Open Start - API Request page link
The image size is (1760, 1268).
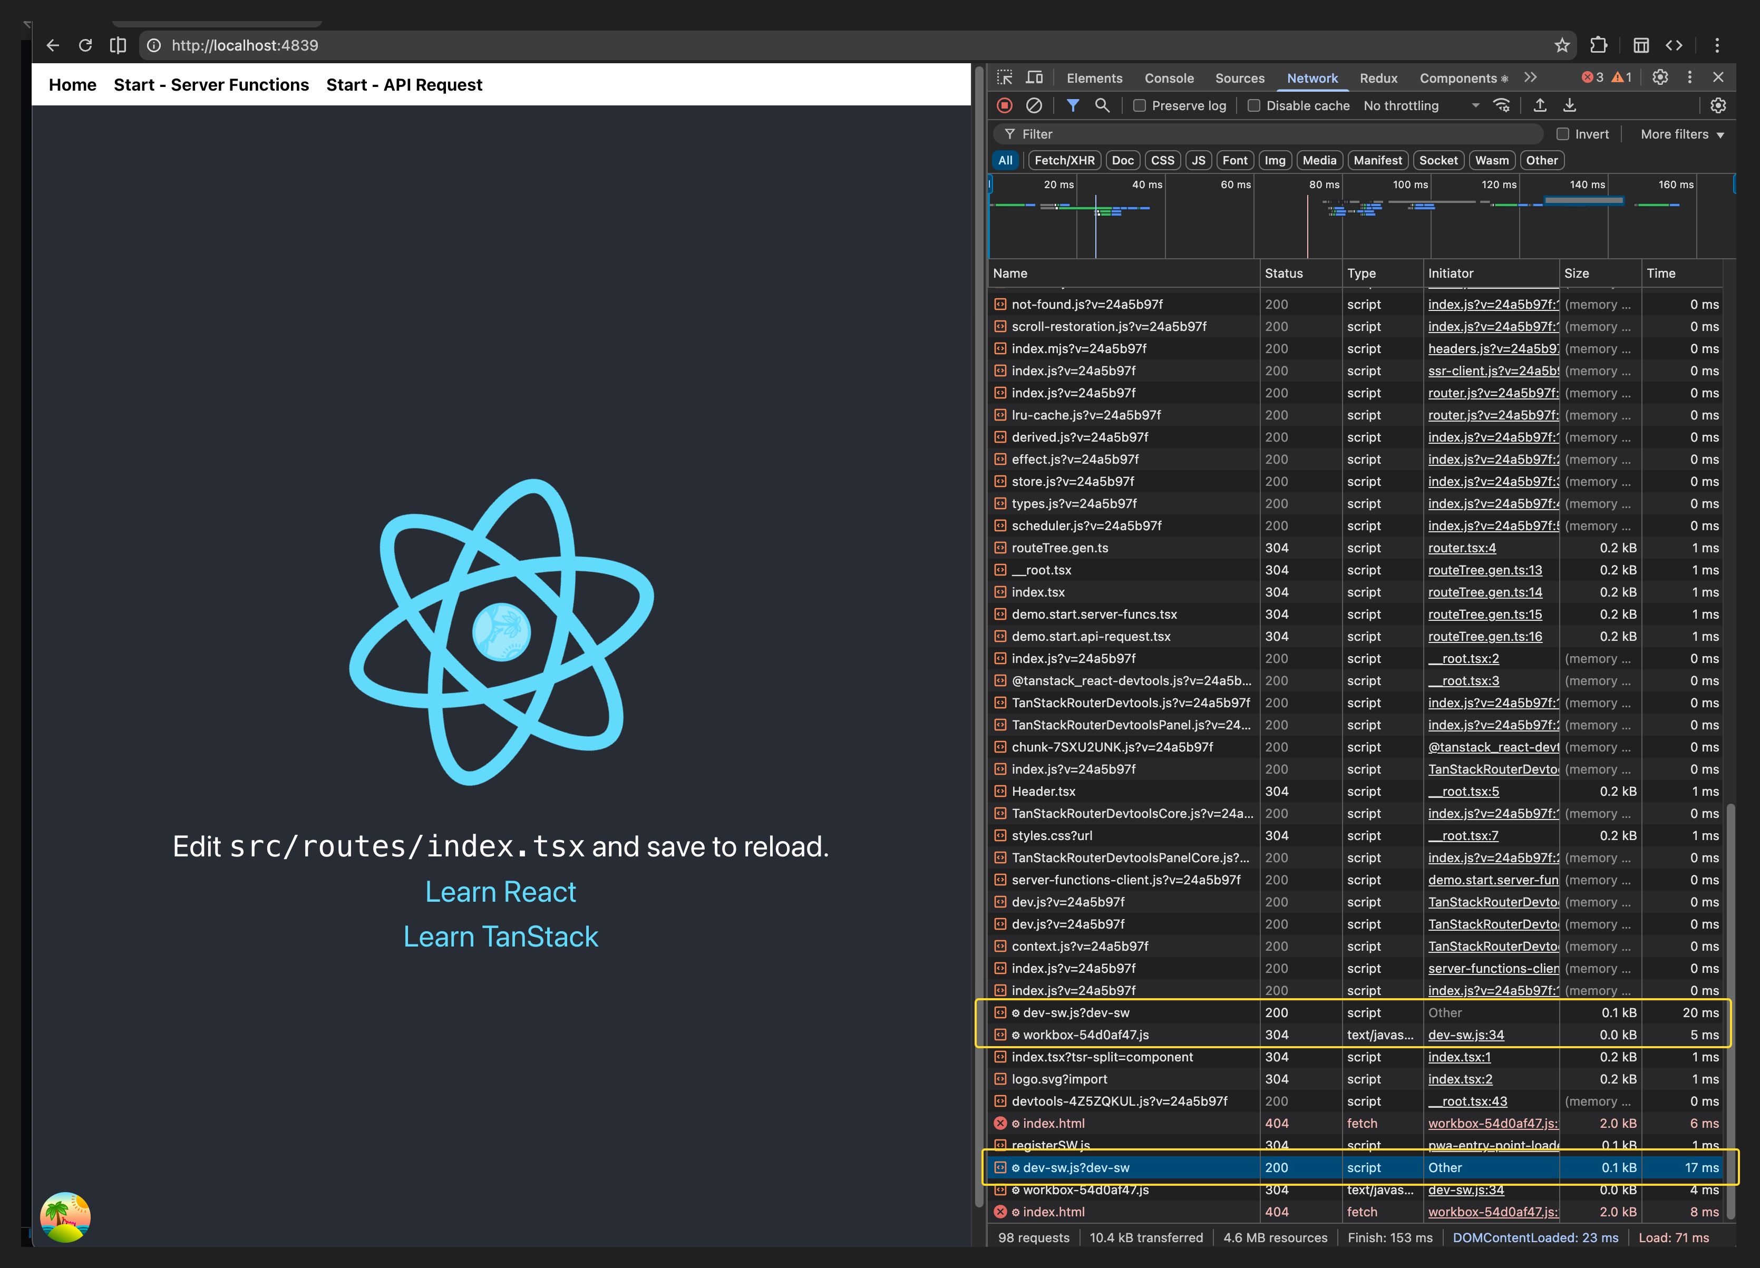coord(404,84)
